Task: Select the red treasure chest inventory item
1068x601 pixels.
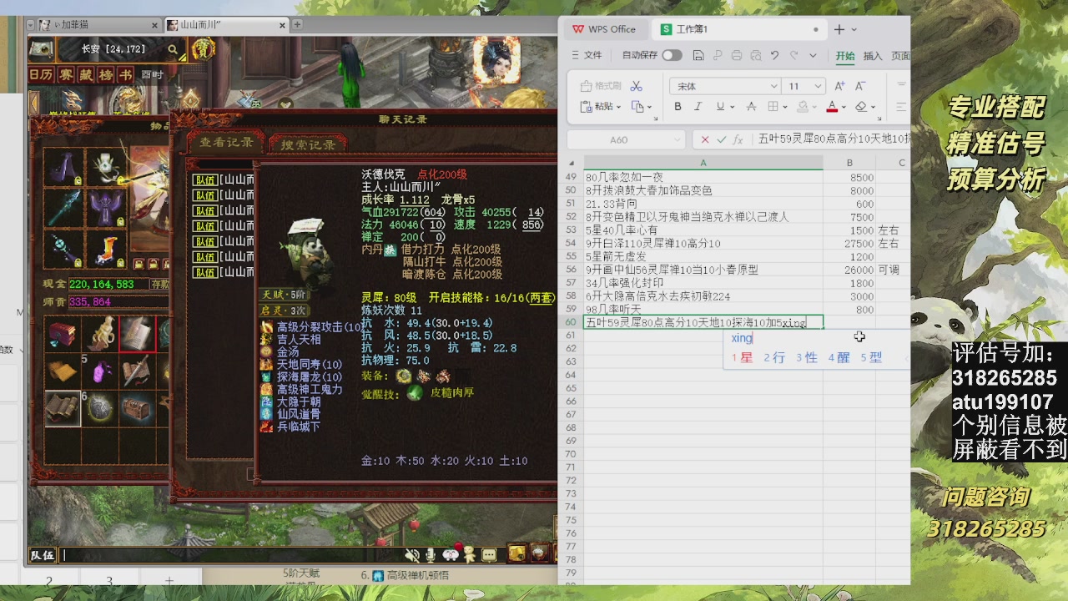Action: (63, 334)
